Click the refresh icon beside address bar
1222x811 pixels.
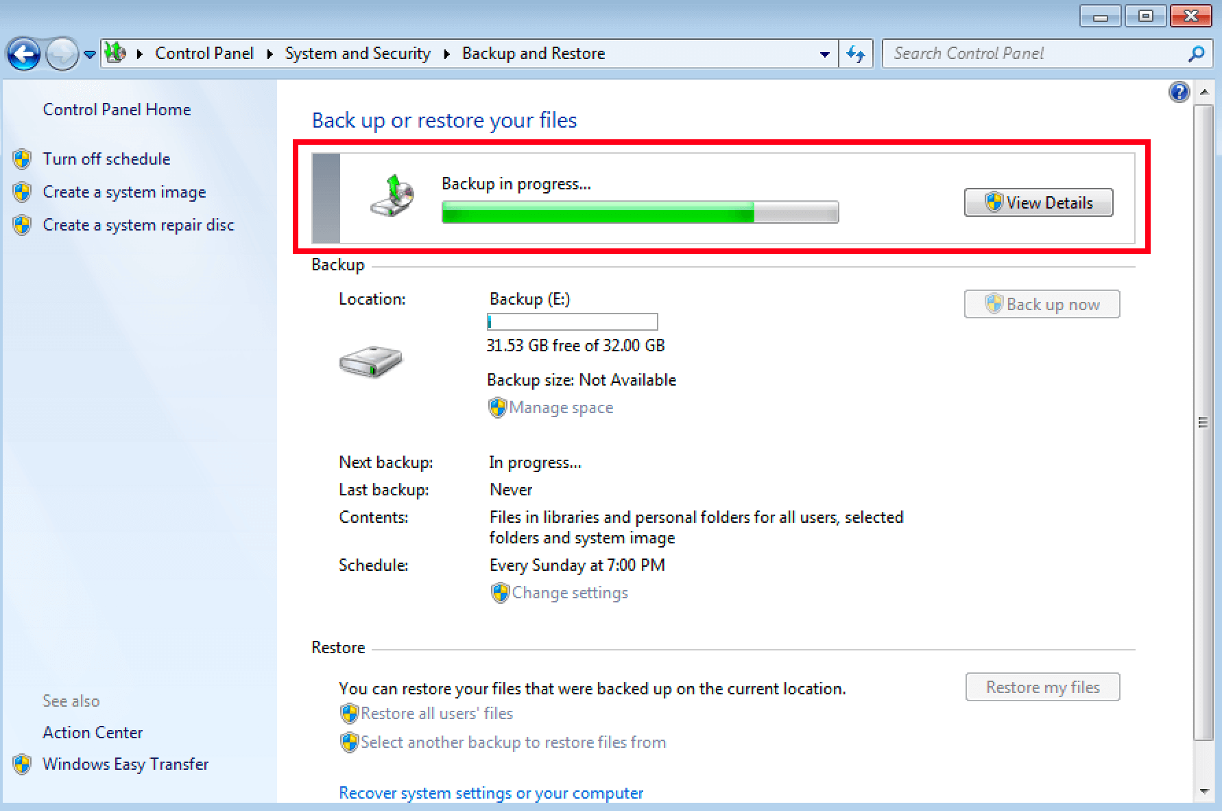point(855,54)
